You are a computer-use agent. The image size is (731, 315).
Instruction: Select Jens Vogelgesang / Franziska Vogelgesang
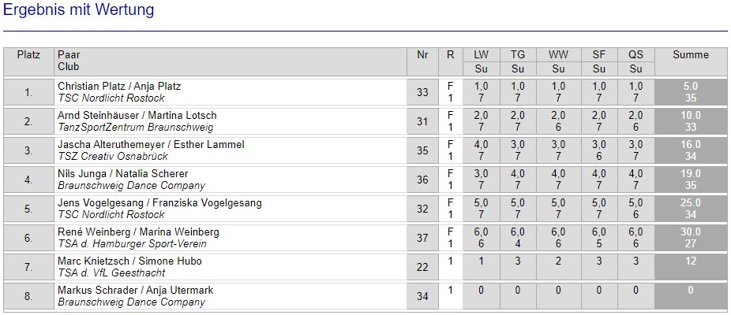coord(159,203)
